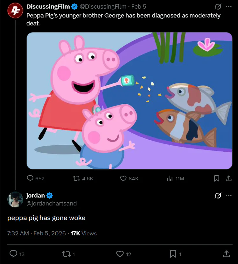Like jordan's reply with 12 likes
Image resolution: width=238 pixels, height=264 pixels.
[120, 254]
